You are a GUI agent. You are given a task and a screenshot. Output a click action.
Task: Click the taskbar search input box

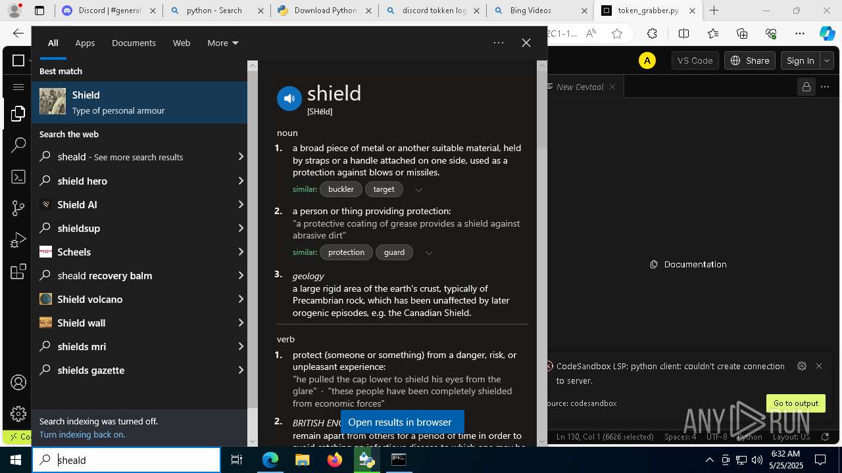click(126, 460)
